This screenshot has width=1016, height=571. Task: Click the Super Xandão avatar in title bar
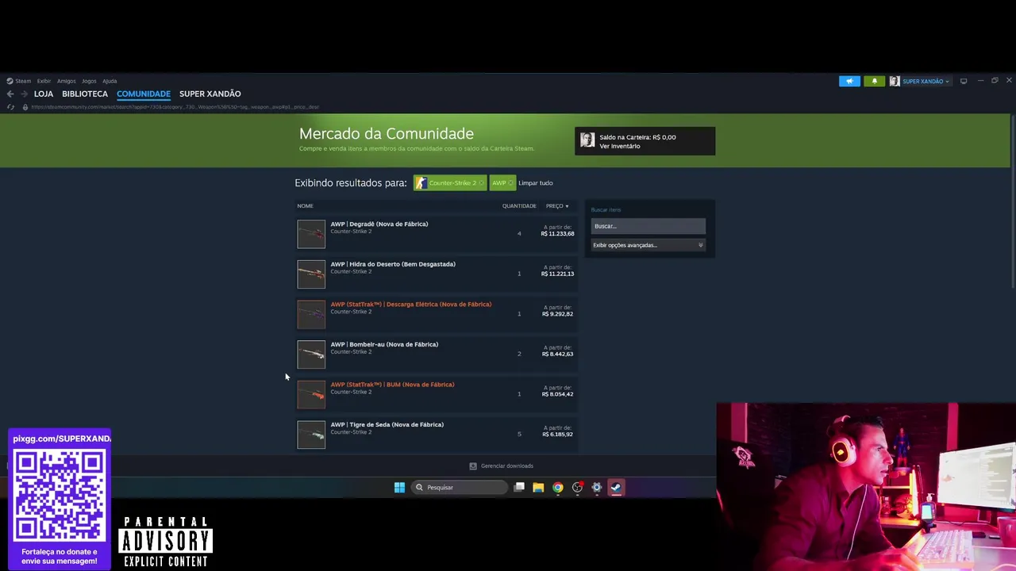[x=895, y=81]
